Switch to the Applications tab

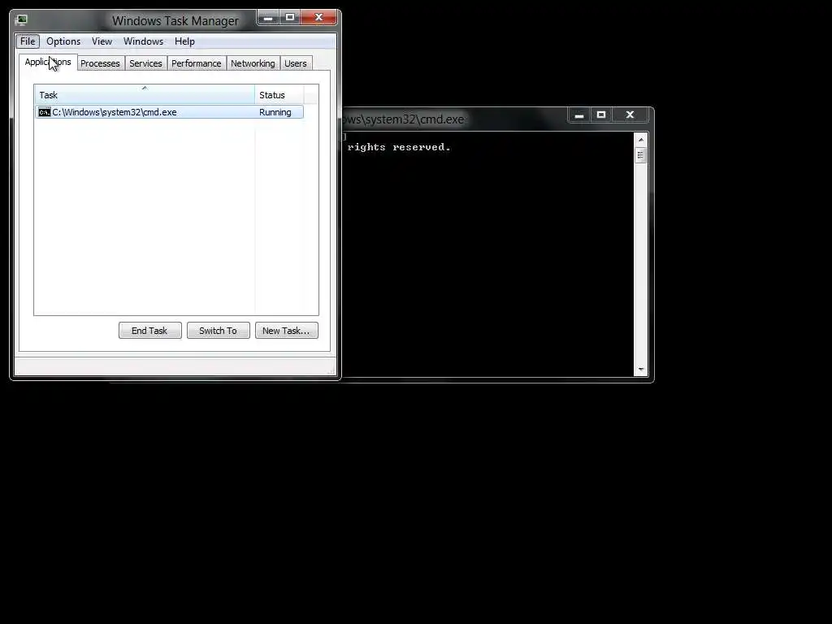coord(48,62)
